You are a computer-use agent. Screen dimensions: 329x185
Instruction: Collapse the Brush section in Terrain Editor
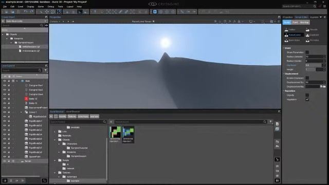[x=284, y=48]
